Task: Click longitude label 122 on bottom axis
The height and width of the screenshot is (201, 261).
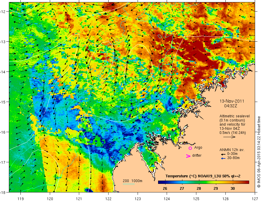Action: pos(108,199)
